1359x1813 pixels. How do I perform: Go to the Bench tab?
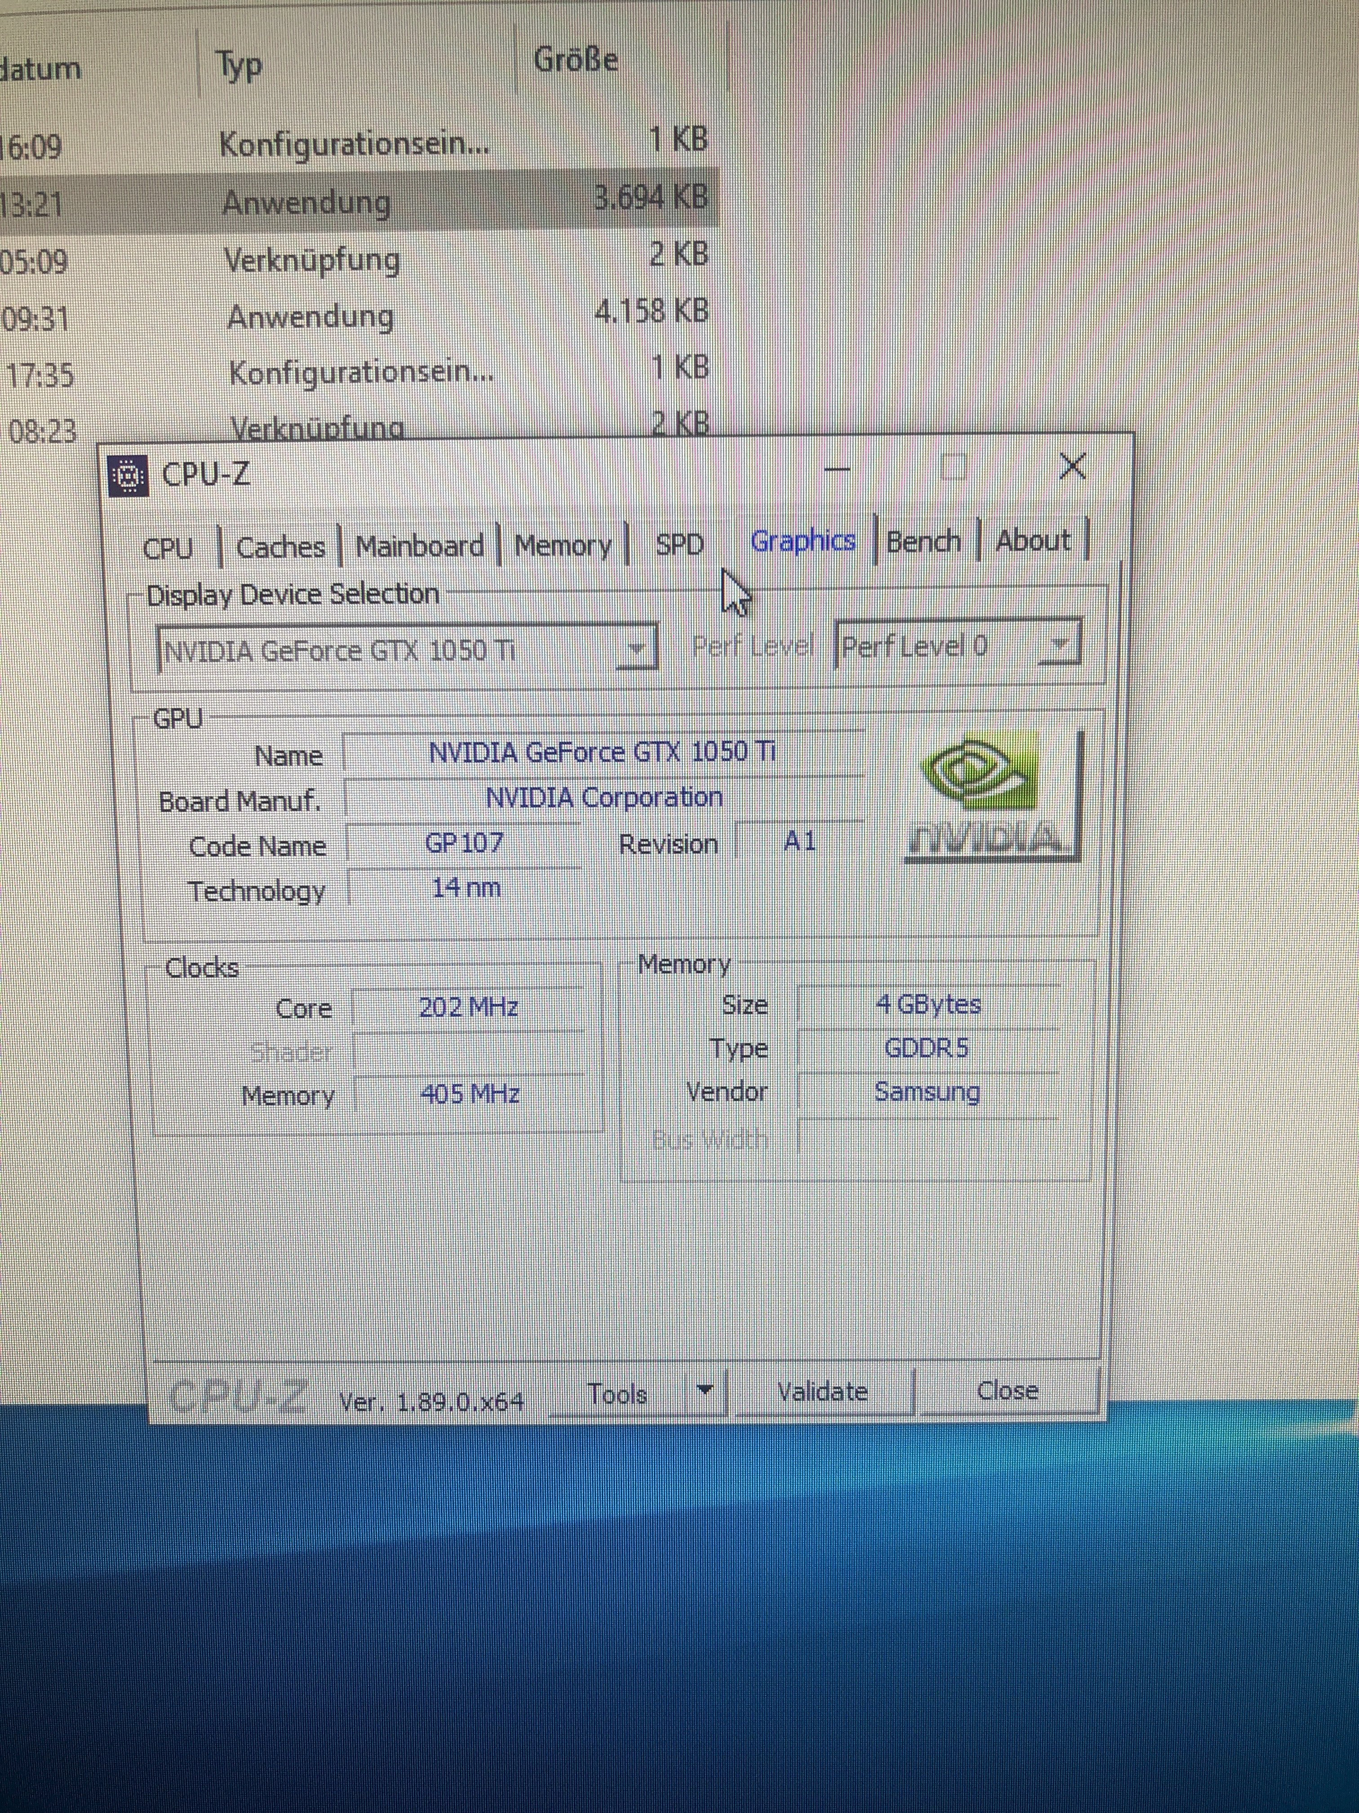click(x=923, y=542)
